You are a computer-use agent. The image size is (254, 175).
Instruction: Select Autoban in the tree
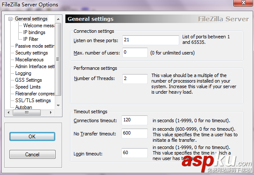(24, 107)
